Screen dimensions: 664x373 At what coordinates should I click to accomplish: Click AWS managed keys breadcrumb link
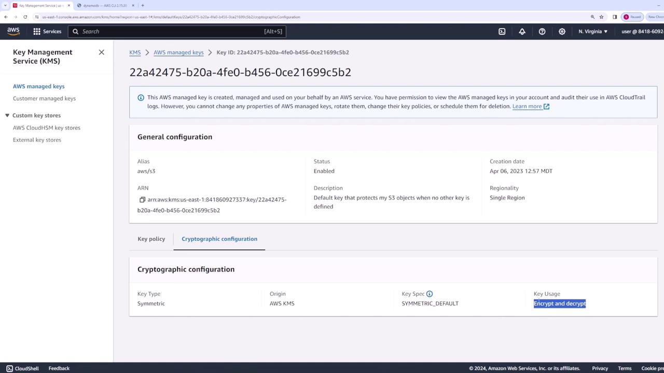[178, 52]
